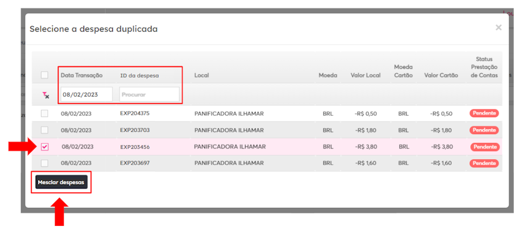Image resolution: width=526 pixels, height=234 pixels.
Task: Click the Pendente badge on EXP204375 row
Action: (x=484, y=113)
